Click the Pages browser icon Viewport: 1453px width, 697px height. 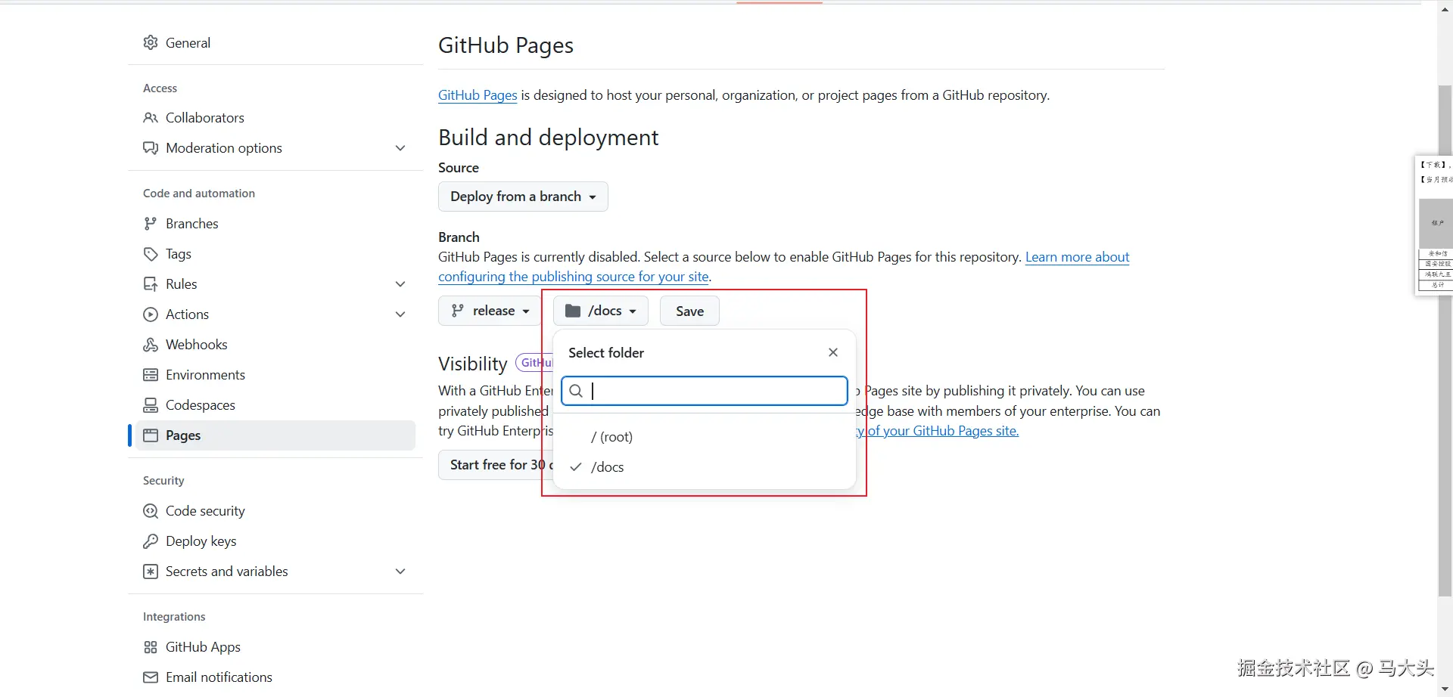coord(151,435)
